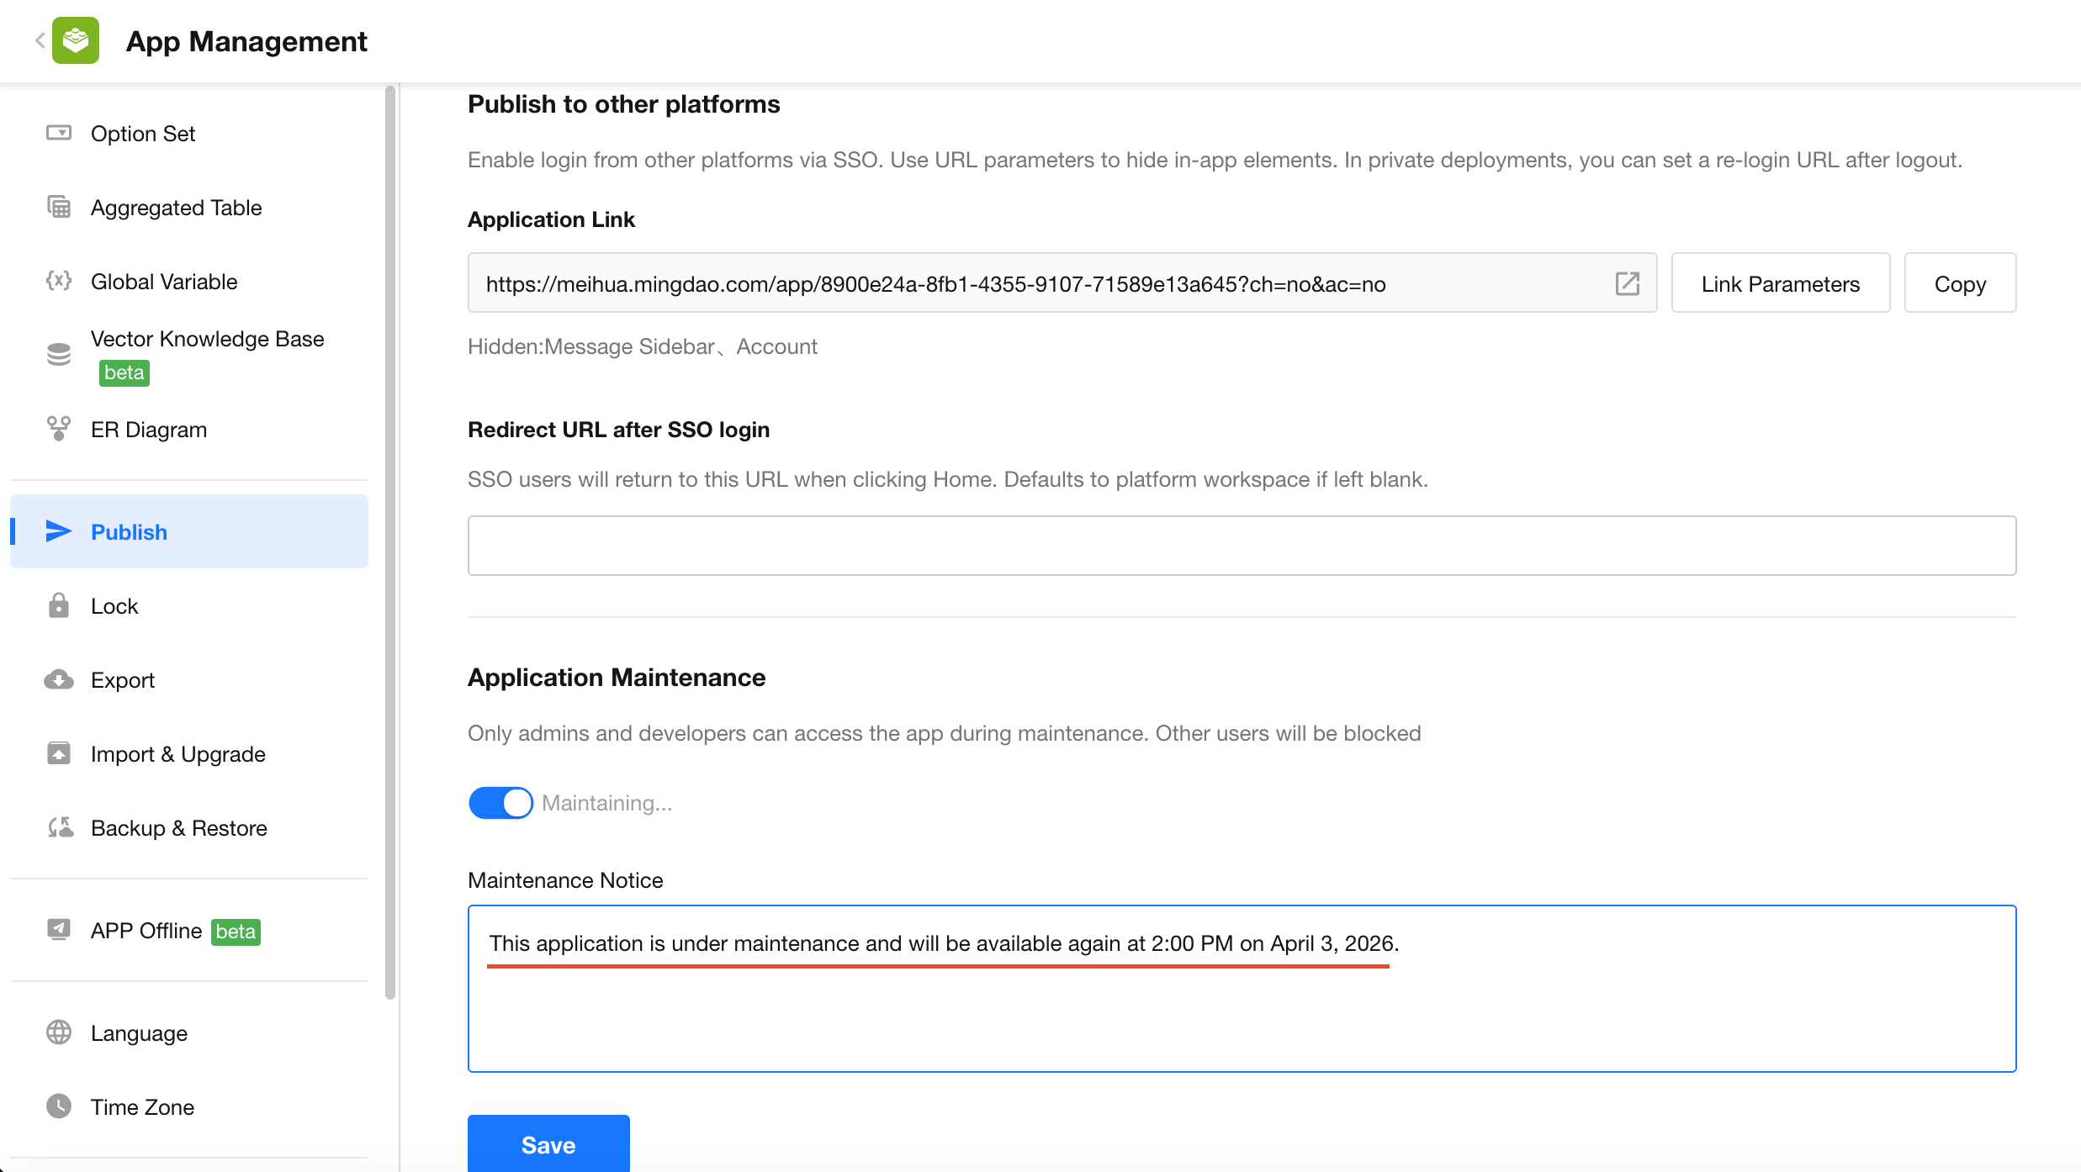Go to Import & Upgrade section
The height and width of the screenshot is (1172, 2081).
[177, 754]
